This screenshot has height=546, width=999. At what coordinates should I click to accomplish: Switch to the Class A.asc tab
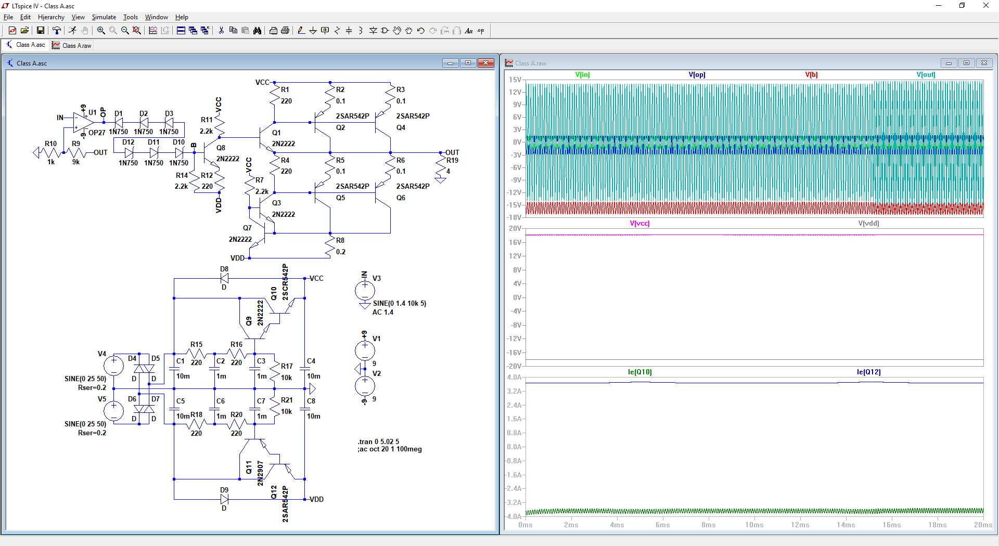coord(26,45)
